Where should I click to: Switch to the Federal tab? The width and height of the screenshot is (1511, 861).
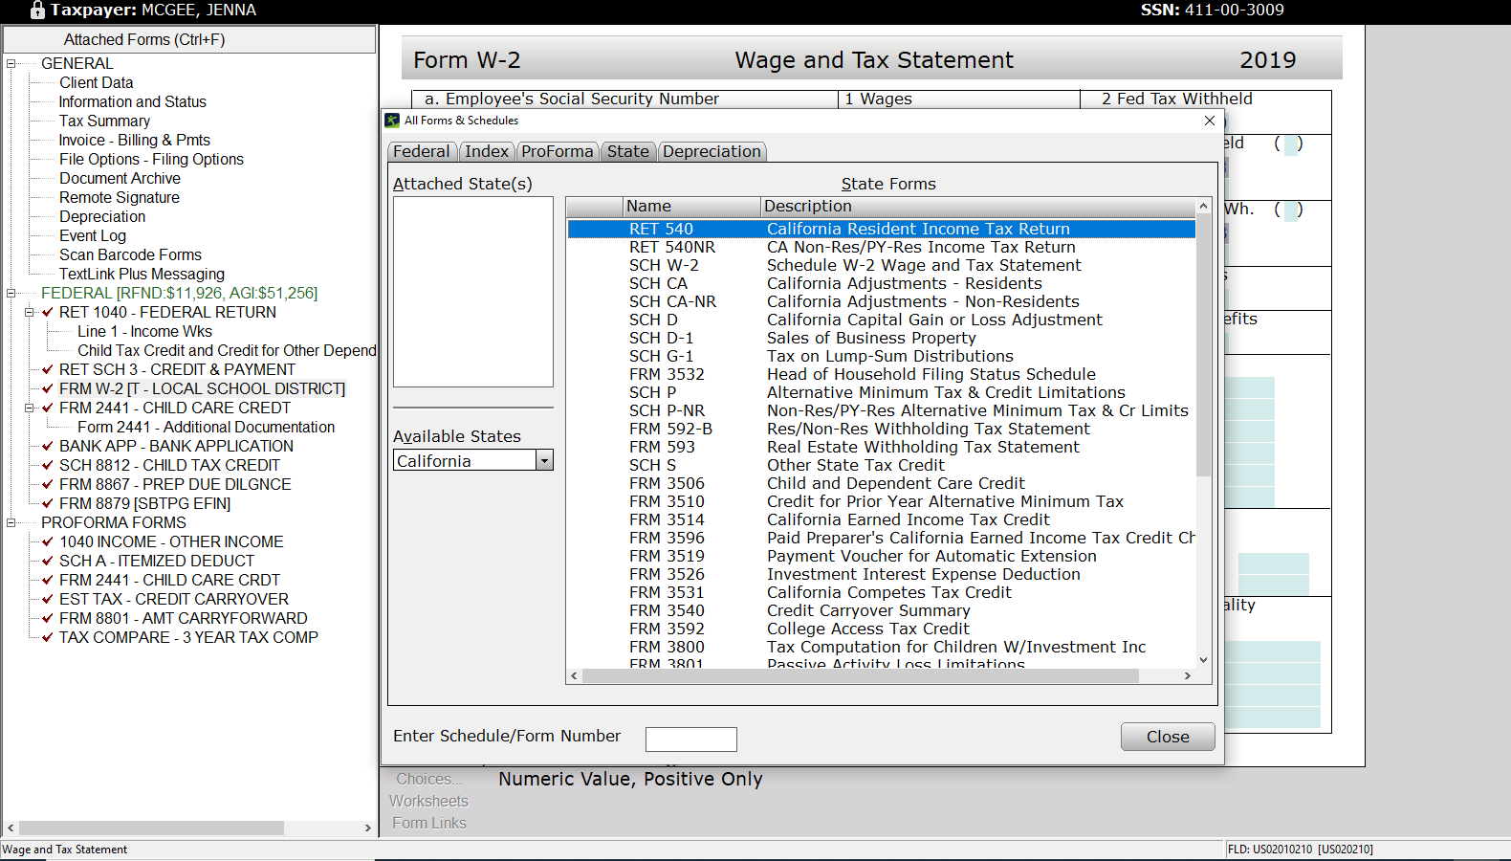point(421,151)
